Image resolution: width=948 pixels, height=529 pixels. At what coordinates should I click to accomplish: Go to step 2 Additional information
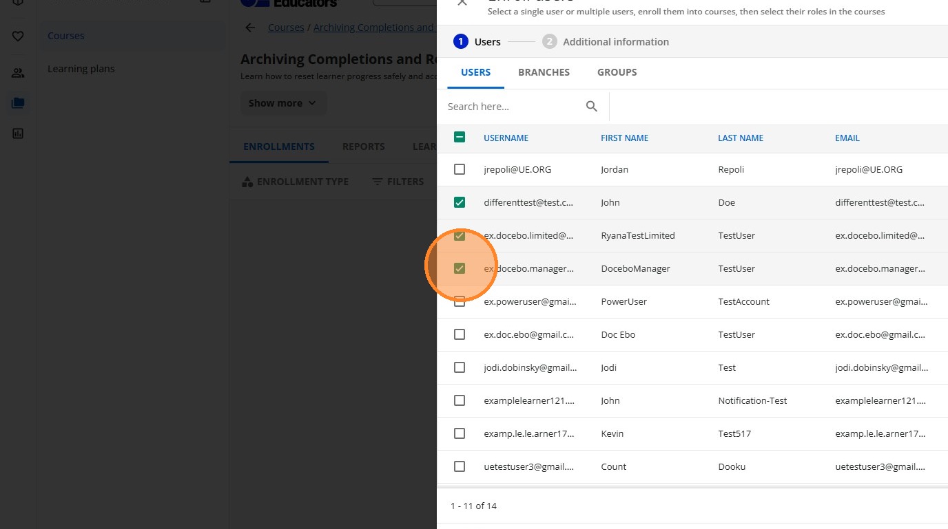pos(606,42)
